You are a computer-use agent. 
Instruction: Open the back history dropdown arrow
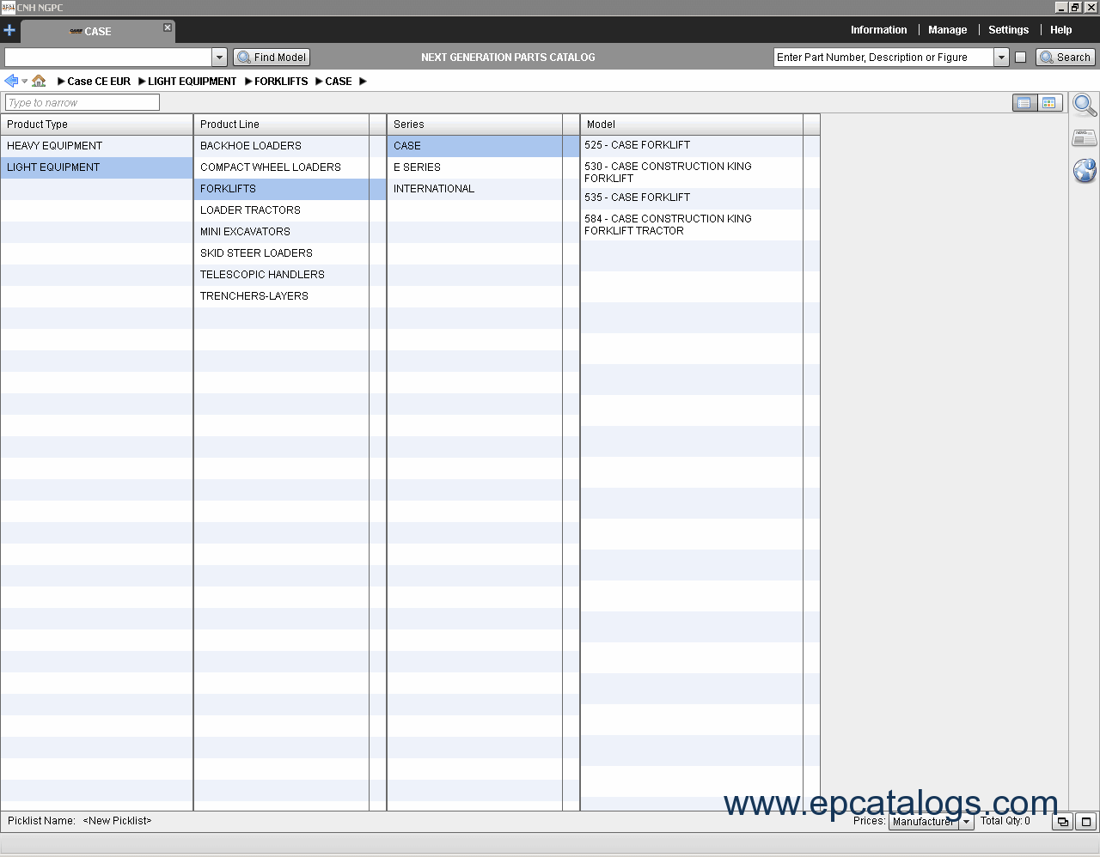coord(25,82)
